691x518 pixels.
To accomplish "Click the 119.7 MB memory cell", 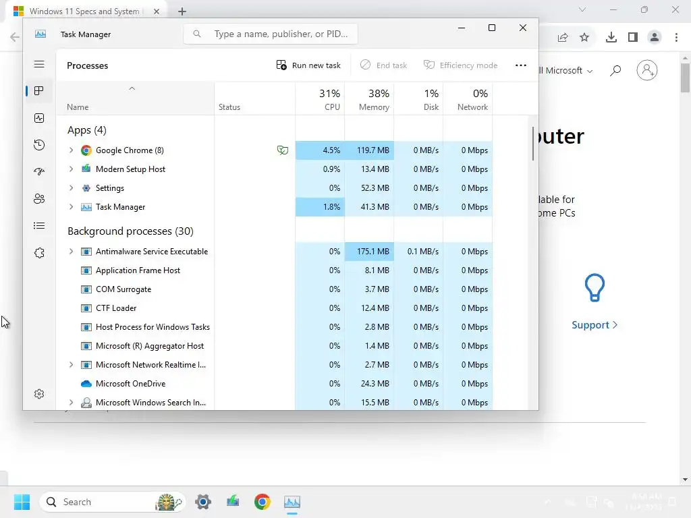I will click(369, 150).
